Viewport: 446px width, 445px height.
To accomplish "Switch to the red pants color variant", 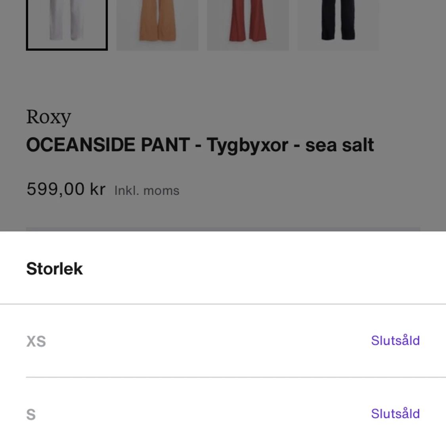I will (248, 24).
